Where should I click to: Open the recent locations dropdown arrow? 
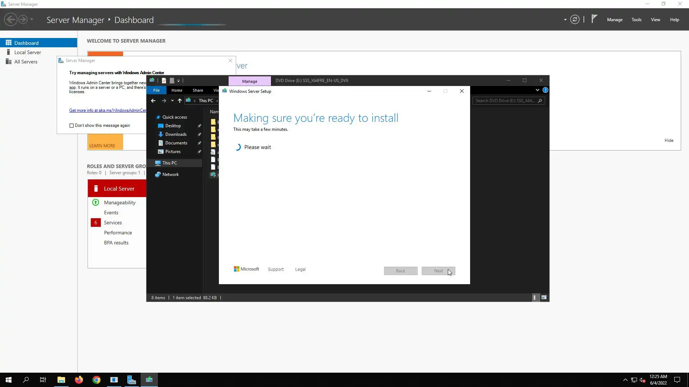pos(172,101)
